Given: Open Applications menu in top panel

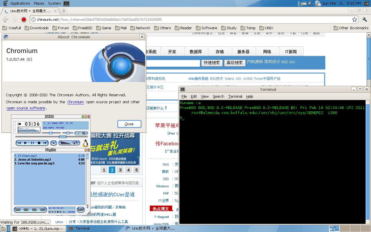Looking at the screenshot, I should coord(20,3).
